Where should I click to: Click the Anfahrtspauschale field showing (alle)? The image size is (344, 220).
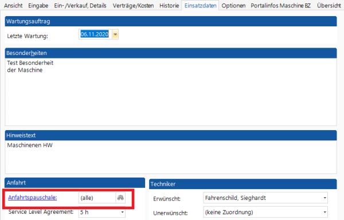click(x=97, y=198)
